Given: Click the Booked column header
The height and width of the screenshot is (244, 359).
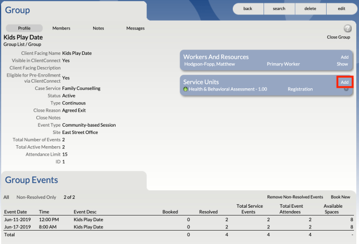Looking at the screenshot, I should click(x=170, y=212).
